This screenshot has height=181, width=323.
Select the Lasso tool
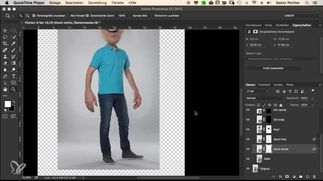(5, 37)
